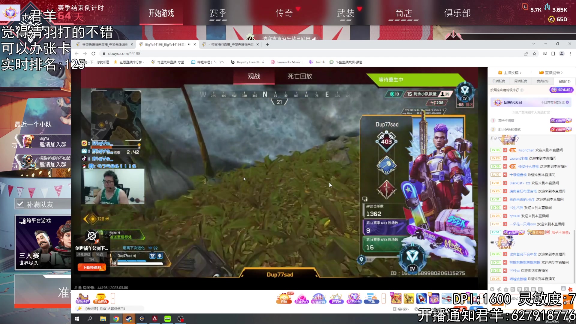Click the help question mark beside 按照亲密度等级排行

522,90
